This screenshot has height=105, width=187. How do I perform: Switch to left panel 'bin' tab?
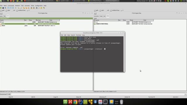(5, 16)
